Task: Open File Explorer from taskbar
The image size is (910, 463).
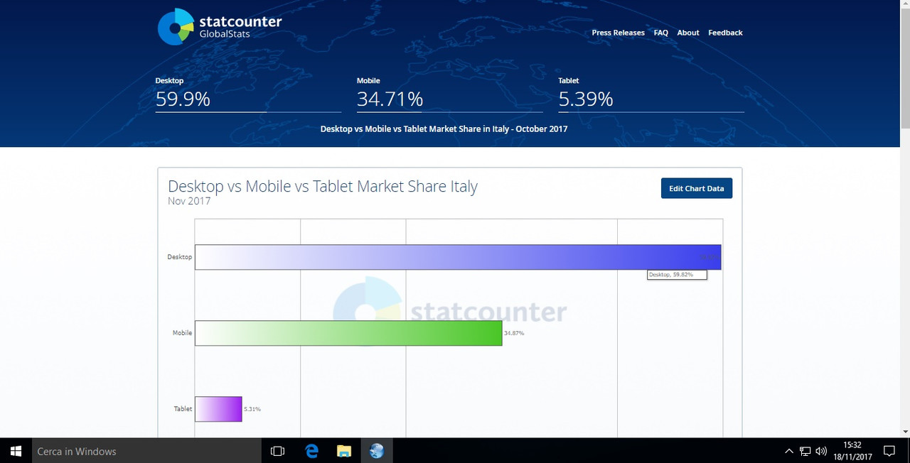Action: pyautogui.click(x=344, y=451)
